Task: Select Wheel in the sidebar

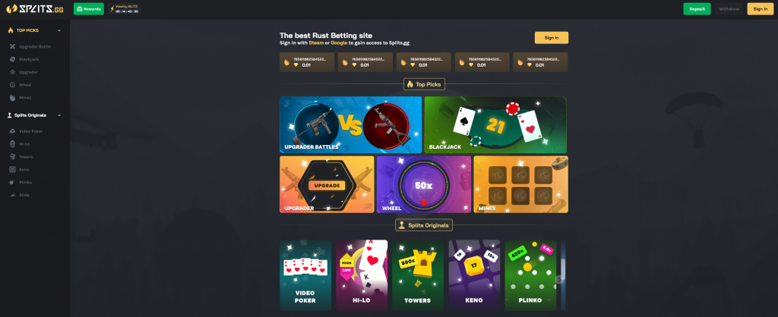Action: (x=25, y=85)
